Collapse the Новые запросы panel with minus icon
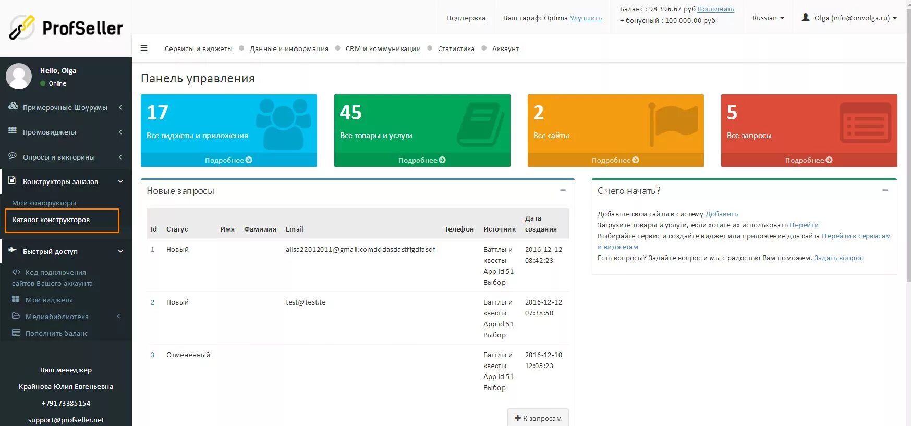Viewport: 911px width, 426px height. 563,190
